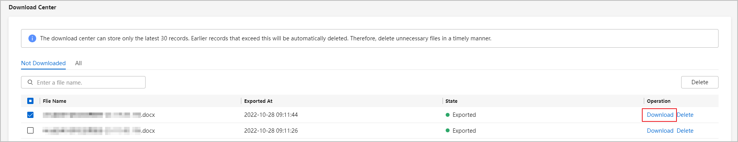Click the green Exported status dot, 09:11:44 row
The width and height of the screenshot is (738, 142).
tap(448, 115)
